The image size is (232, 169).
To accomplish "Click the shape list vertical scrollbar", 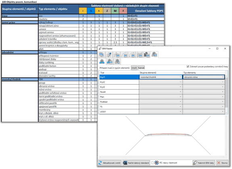I will (x=226, y=94).
